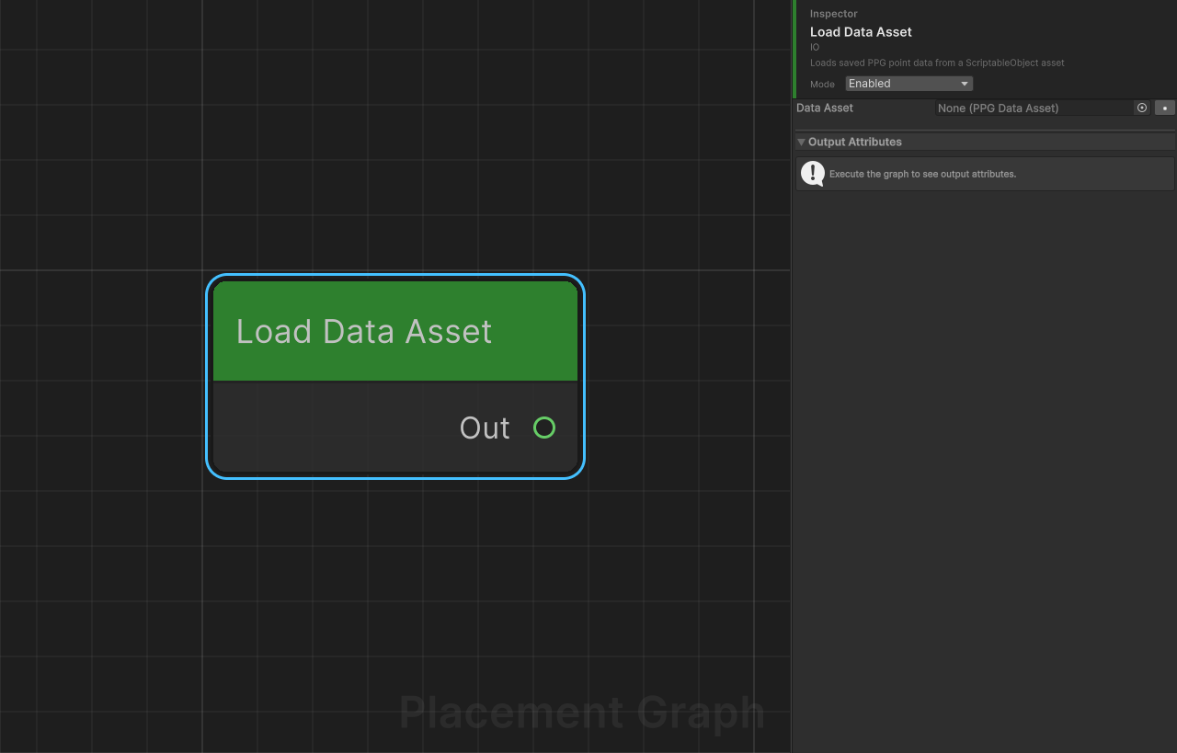Click the None (PPG Data Asset) field

pos(1034,108)
